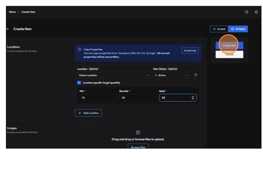Switch to All fields mode tab

click(x=238, y=29)
